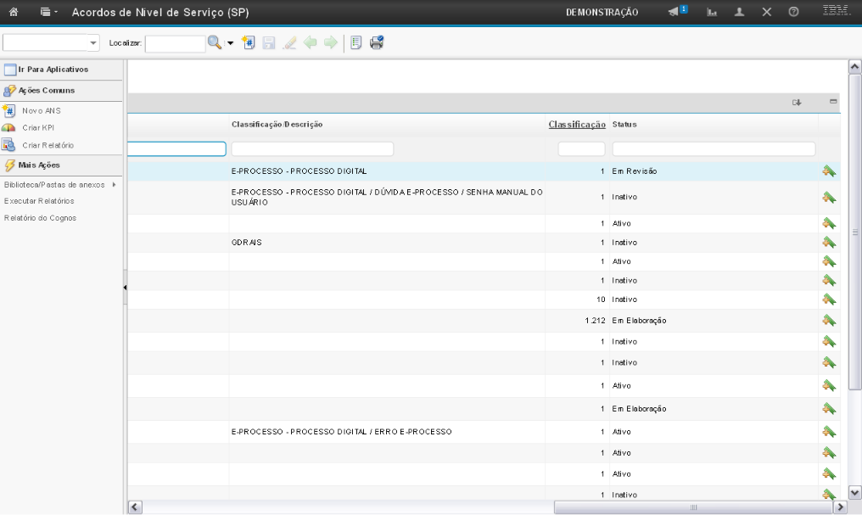Sort by the Classificação column header
The width and height of the screenshot is (862, 515).
click(576, 125)
